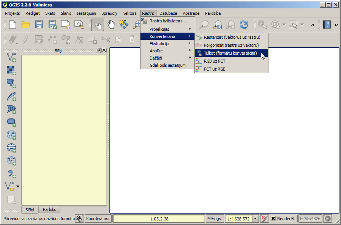Viewport: 341px width, 225px height.
Task: Refresh the map with blue arrows icon
Action: click(244, 25)
